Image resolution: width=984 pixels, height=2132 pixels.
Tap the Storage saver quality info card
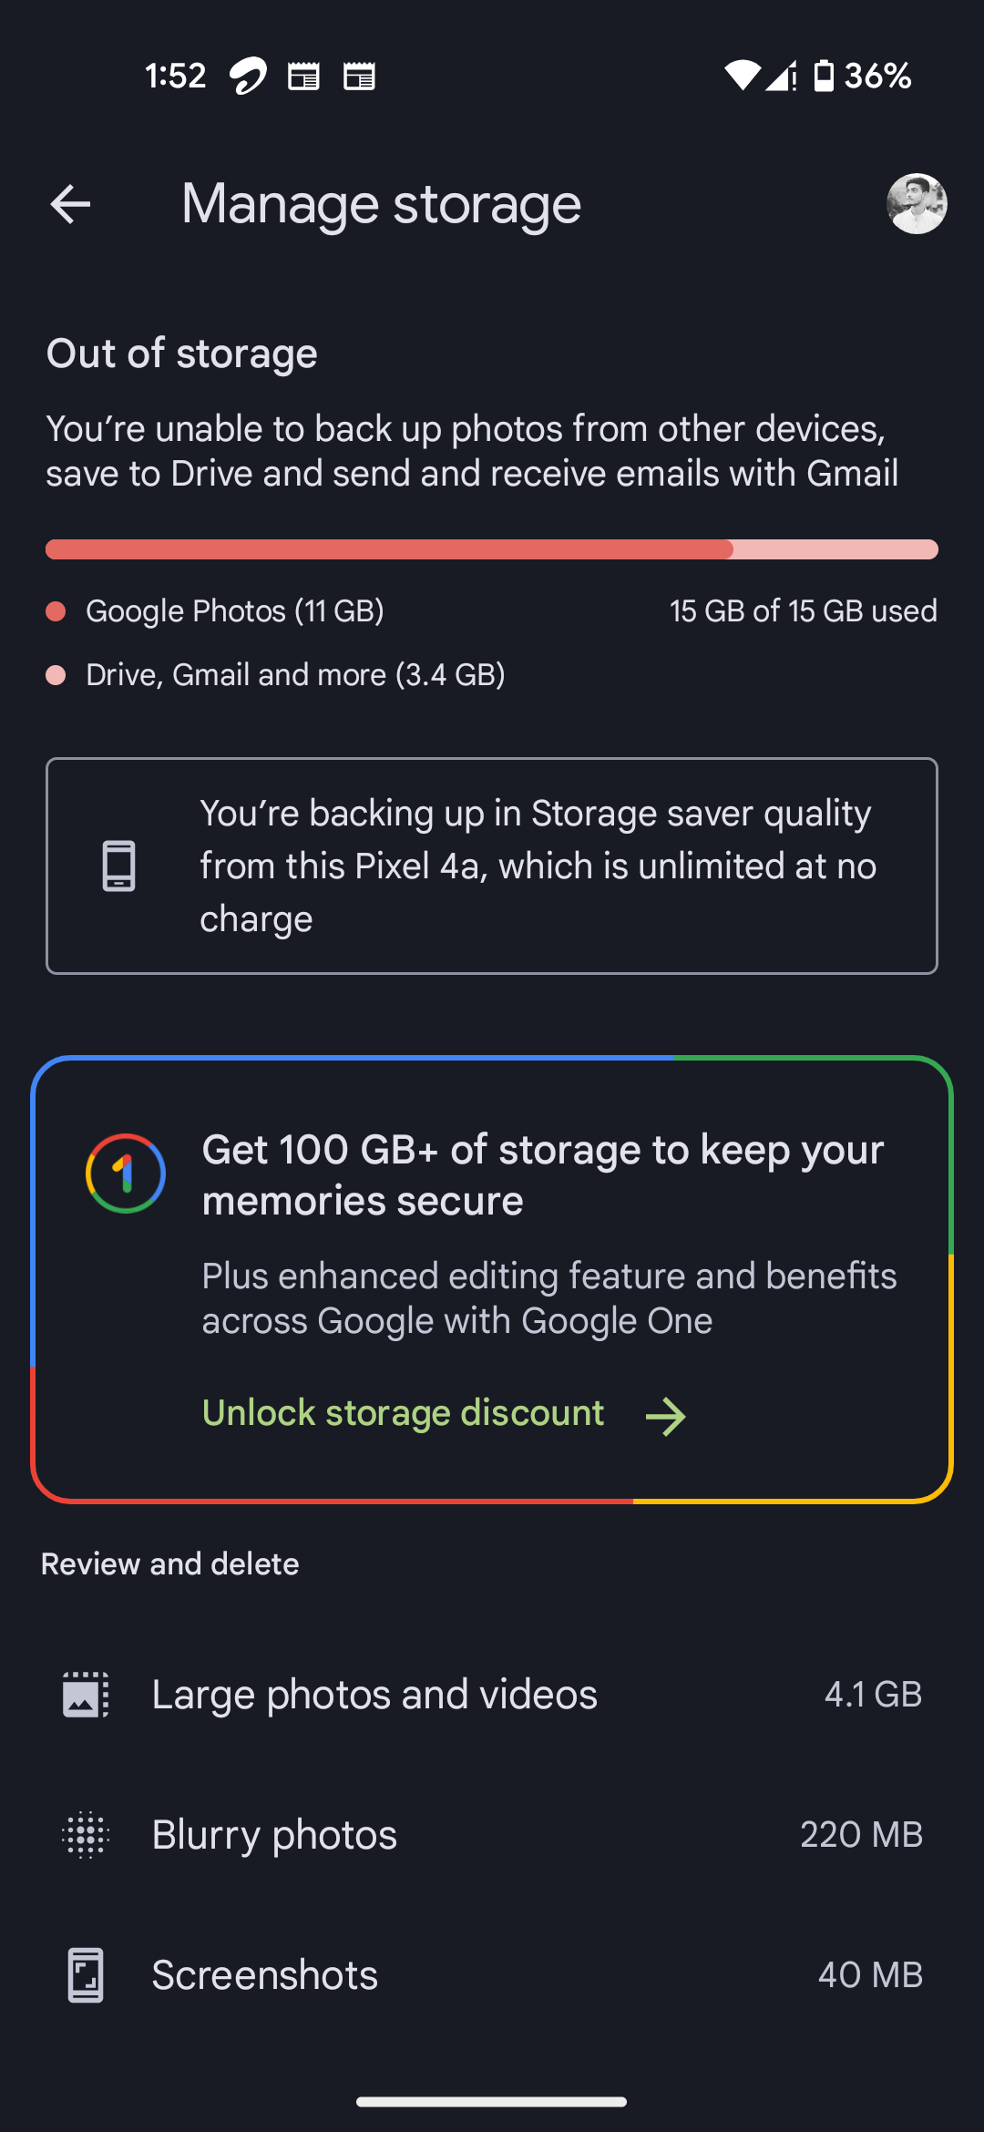tap(492, 866)
